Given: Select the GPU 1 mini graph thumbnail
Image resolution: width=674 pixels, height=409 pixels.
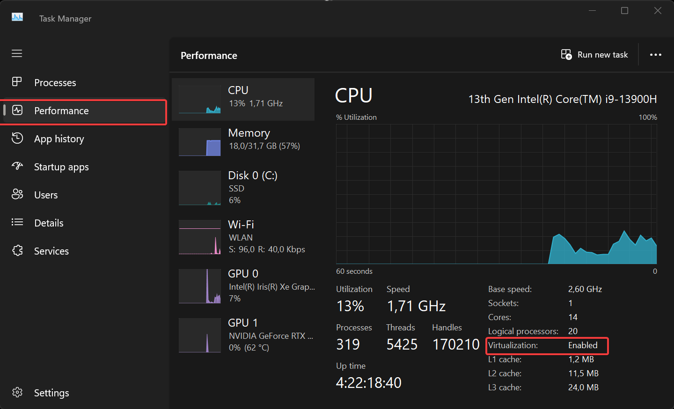Looking at the screenshot, I should click(200, 336).
